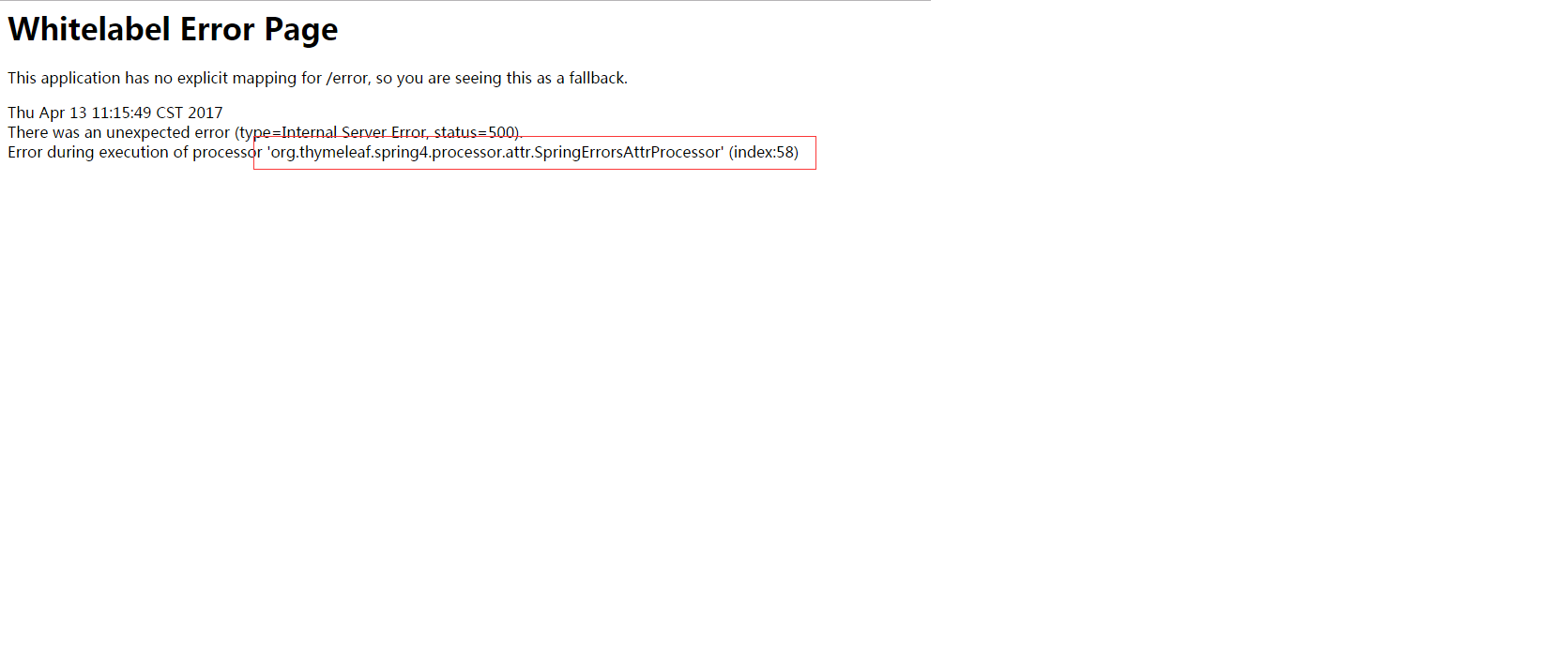Click the 'SpringErrorsAttrProcessor' class name
Screen dimensions: 1554x662
point(626,152)
